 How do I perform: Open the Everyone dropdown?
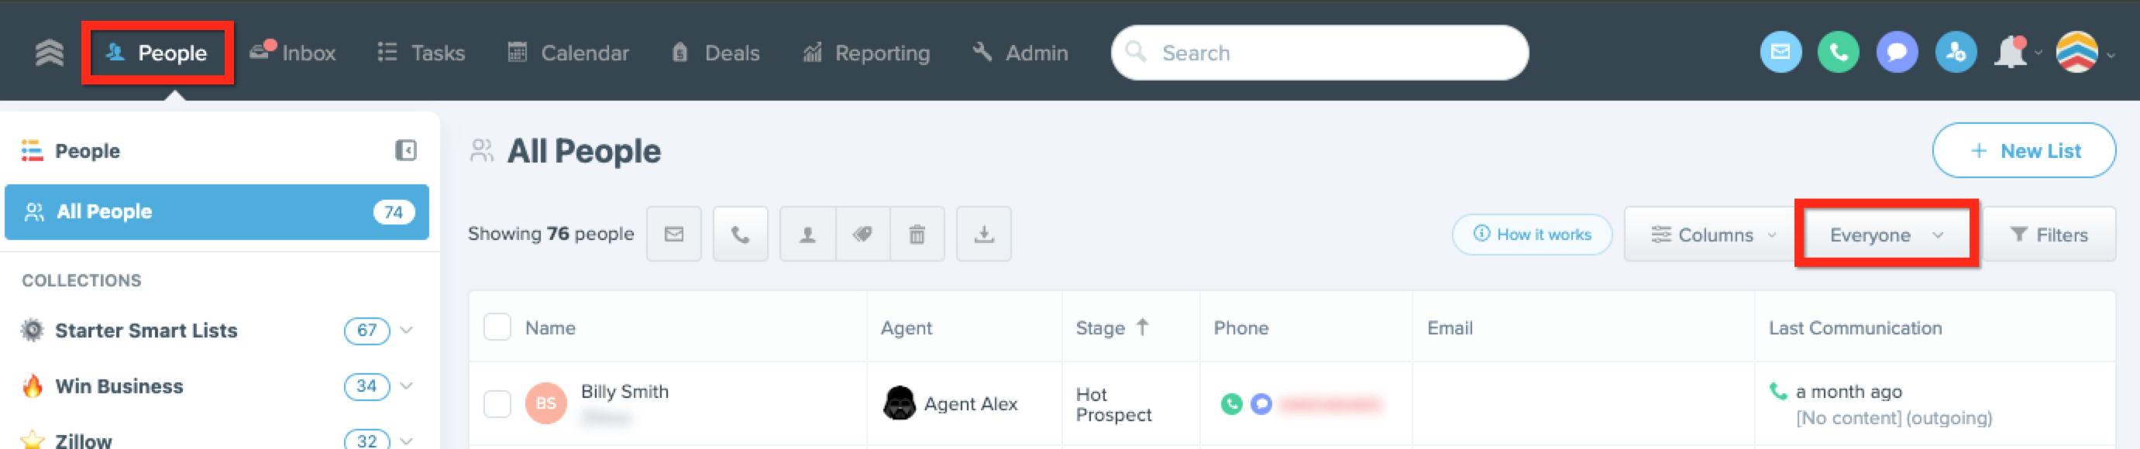(1886, 235)
